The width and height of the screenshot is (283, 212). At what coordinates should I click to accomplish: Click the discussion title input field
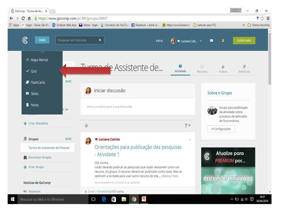pyautogui.click(x=138, y=107)
